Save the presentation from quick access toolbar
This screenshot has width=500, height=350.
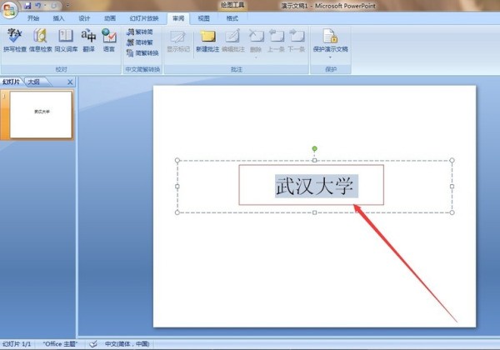[27, 5]
